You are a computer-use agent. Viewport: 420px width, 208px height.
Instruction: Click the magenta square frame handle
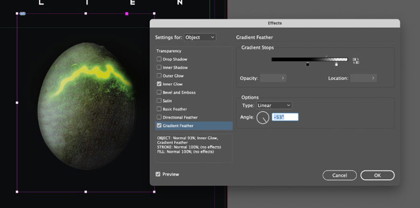coord(127,13)
